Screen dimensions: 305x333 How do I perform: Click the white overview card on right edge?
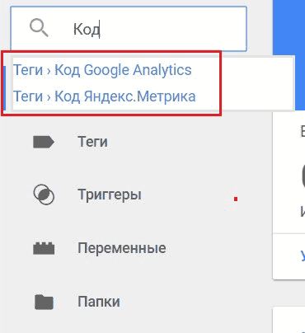point(289,195)
